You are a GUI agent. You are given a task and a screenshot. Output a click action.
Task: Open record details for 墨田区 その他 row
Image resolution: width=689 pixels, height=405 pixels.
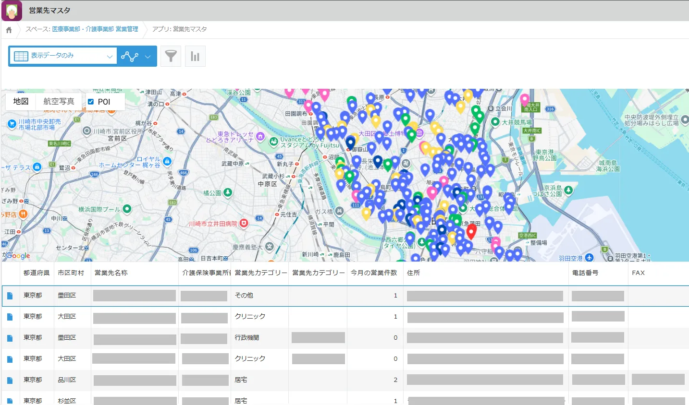[x=10, y=296]
